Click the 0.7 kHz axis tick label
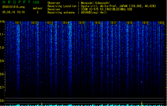Screen dimensions: 167x106 [x=2, y=87]
